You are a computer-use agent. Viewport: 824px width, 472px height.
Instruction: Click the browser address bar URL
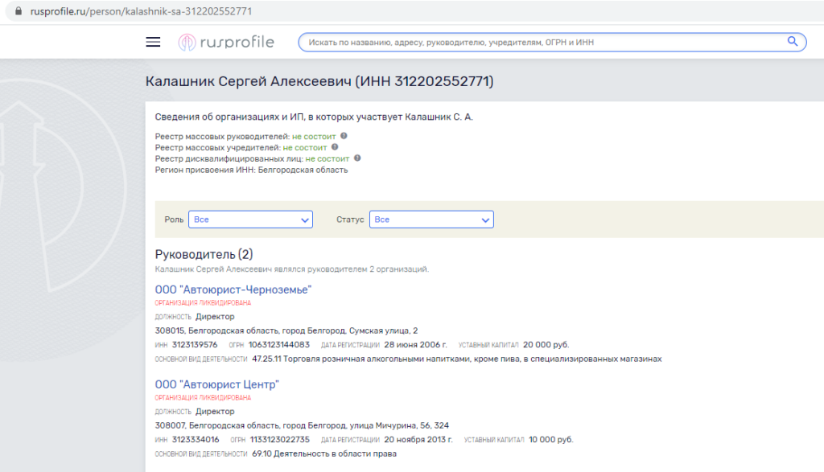click(141, 11)
